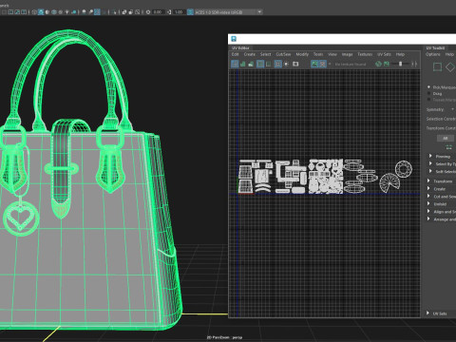Image resolution: width=456 pixels, height=342 pixels.
Task: Click the fan-shaped UV shell in UV Editor
Action: coord(389,182)
